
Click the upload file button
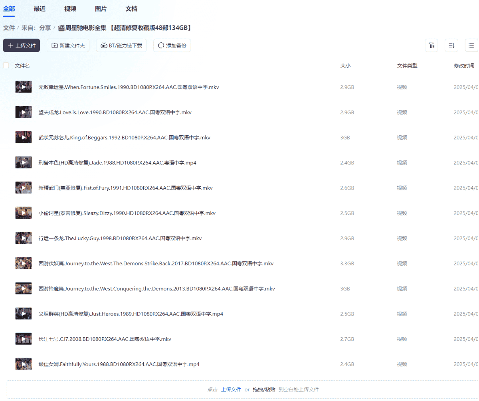[x=22, y=45]
